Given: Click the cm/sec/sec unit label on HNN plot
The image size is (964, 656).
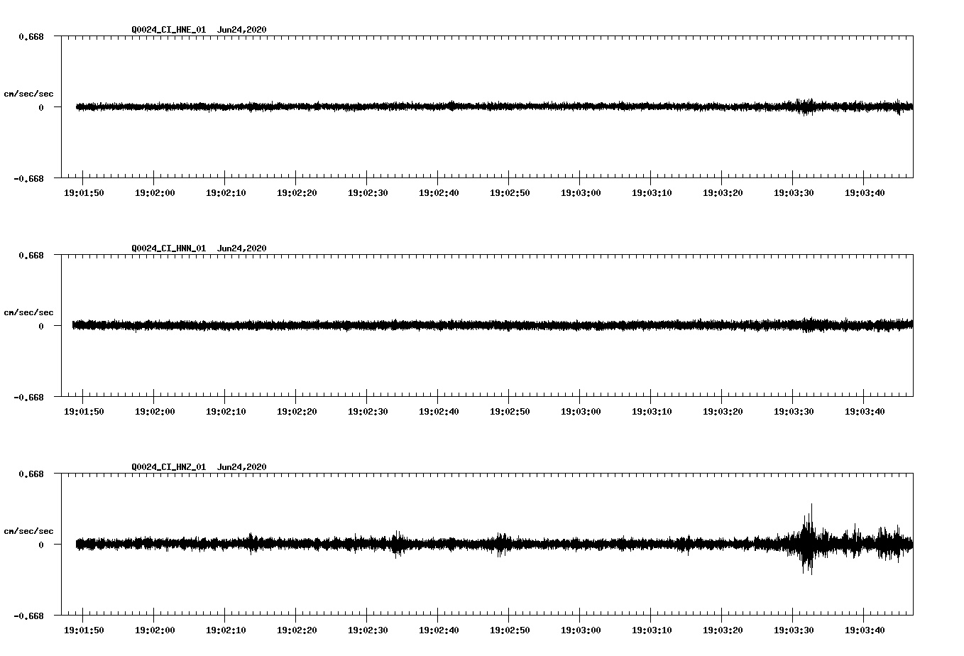Looking at the screenshot, I should click(28, 312).
